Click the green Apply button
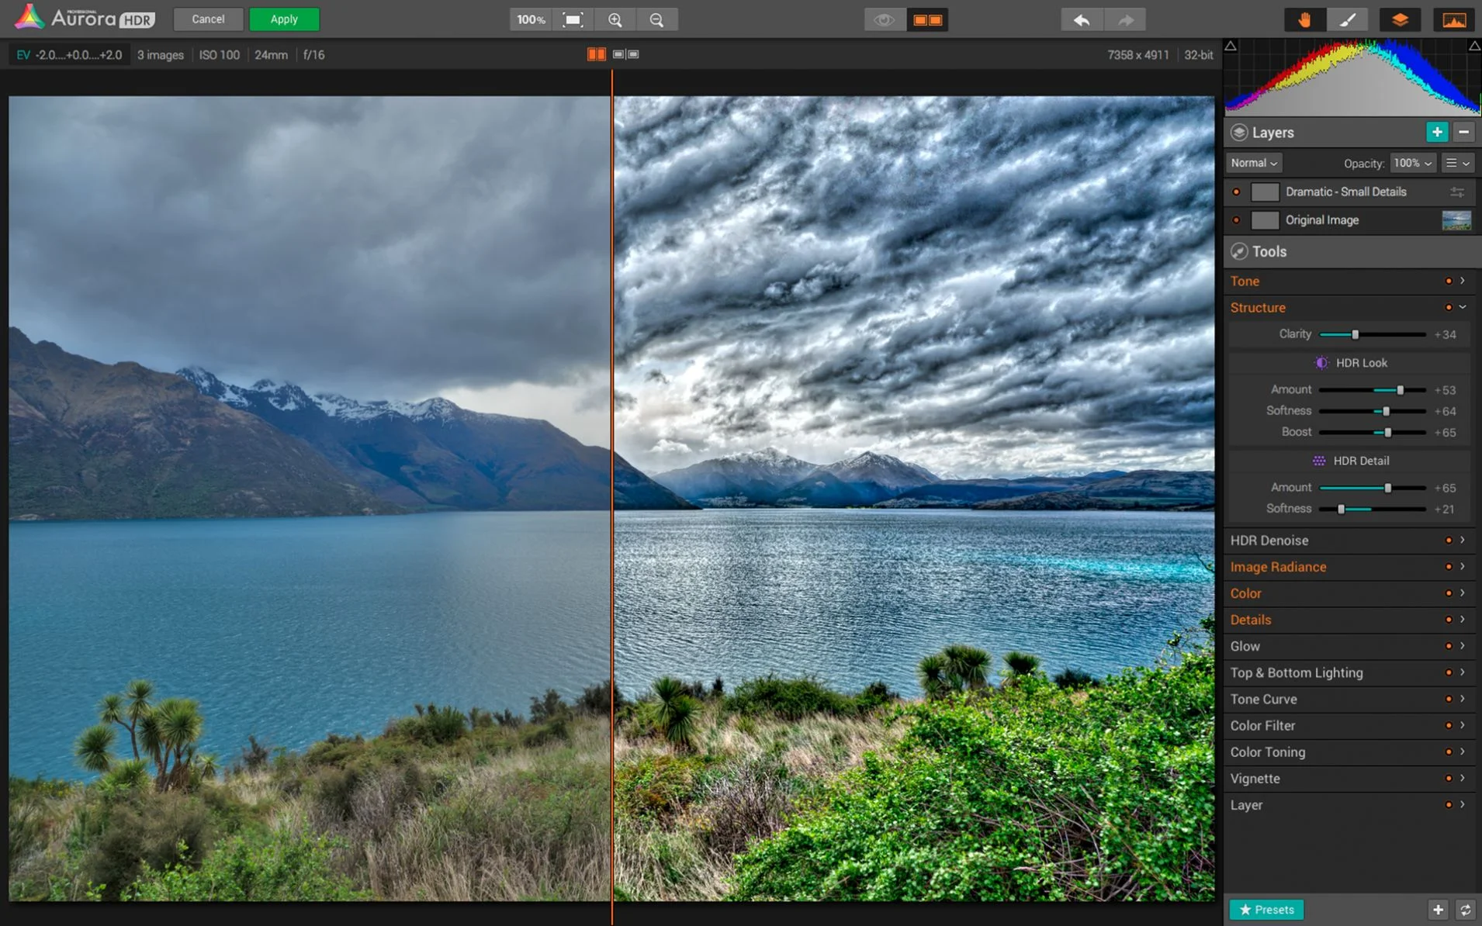This screenshot has width=1482, height=926. (284, 19)
